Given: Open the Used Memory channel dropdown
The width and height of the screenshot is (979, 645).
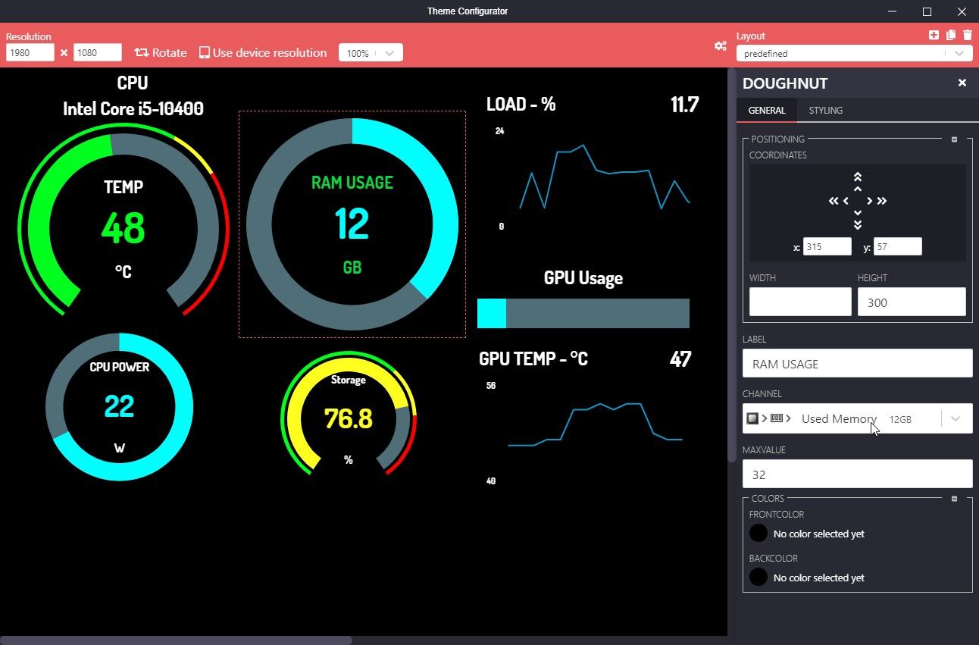Looking at the screenshot, I should [x=956, y=418].
